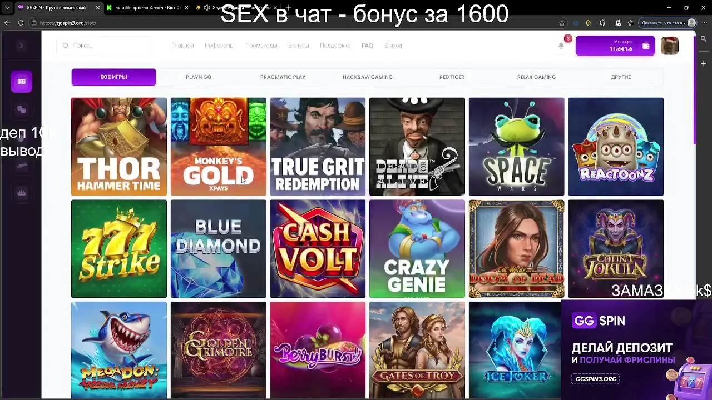Select the RED TIGER provider tab
The image size is (712, 400).
[452, 77]
